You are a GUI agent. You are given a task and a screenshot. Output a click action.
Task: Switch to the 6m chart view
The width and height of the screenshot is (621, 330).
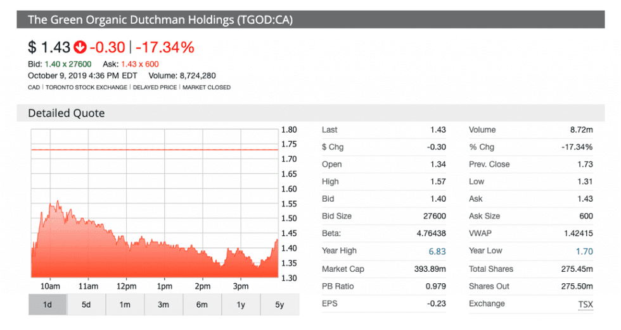pyautogui.click(x=202, y=305)
